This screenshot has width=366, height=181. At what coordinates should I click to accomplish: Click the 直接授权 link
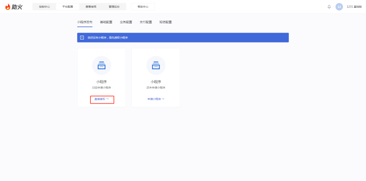pos(102,99)
